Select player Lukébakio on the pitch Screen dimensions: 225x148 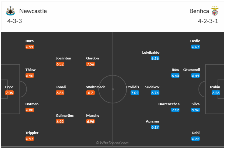pos(151,52)
